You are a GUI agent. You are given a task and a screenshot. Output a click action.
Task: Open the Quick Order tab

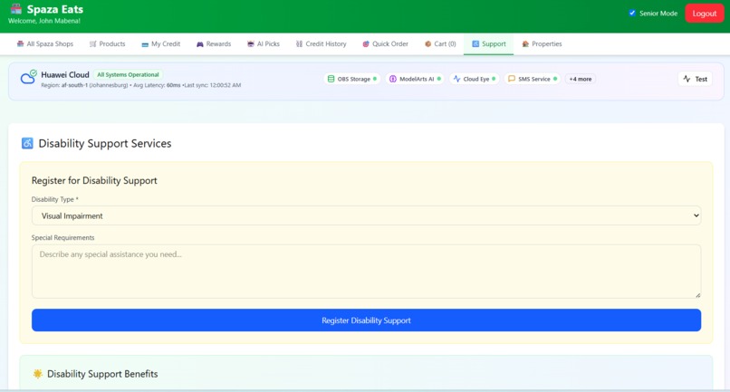[385, 43]
